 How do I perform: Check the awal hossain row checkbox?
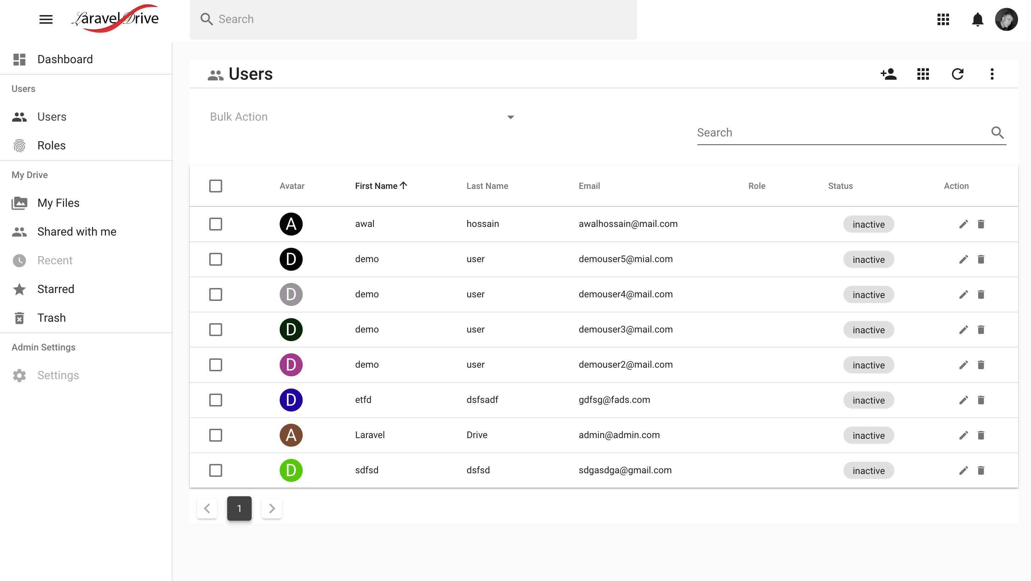click(x=215, y=224)
